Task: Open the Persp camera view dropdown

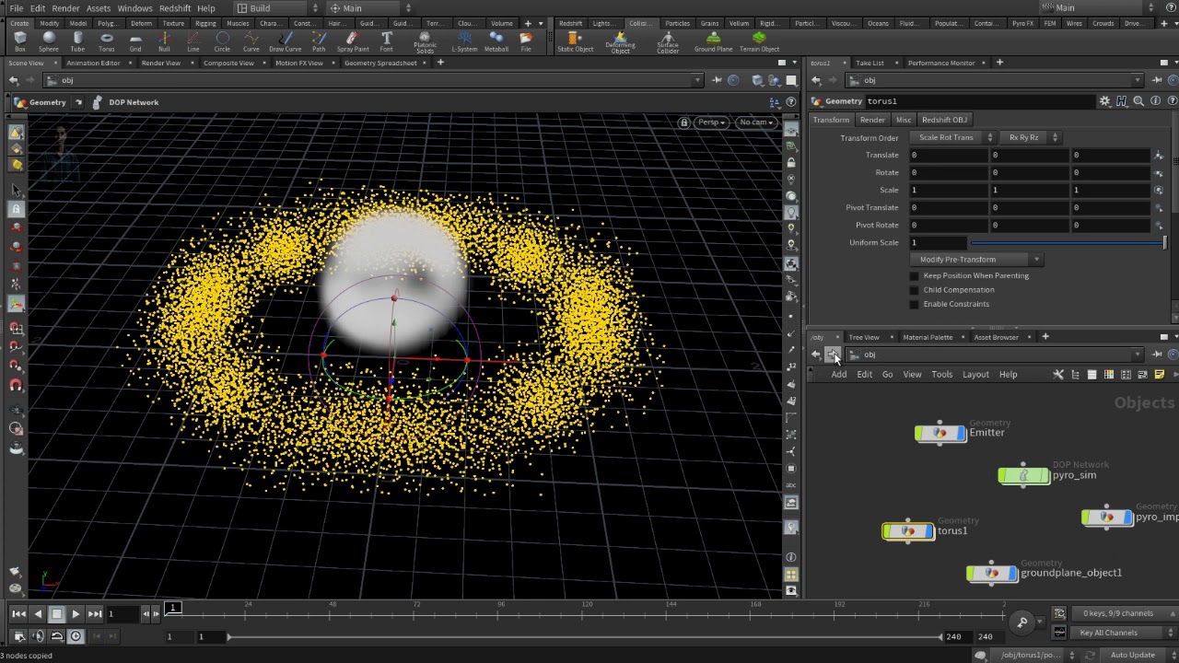Action: coord(710,122)
